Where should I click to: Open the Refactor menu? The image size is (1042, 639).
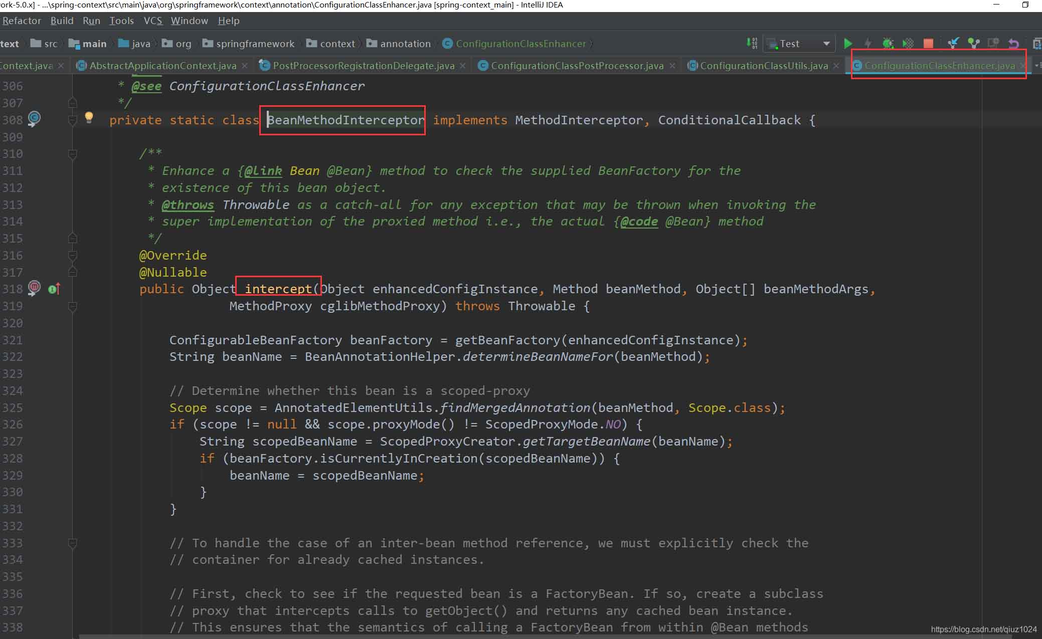pyautogui.click(x=22, y=21)
